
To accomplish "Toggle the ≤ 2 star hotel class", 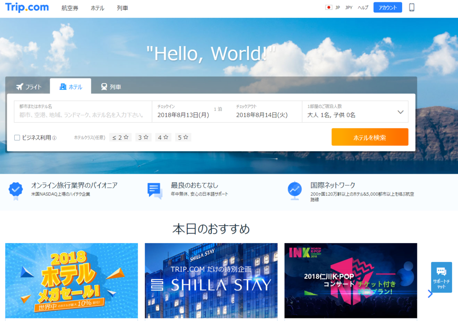I will coord(120,137).
